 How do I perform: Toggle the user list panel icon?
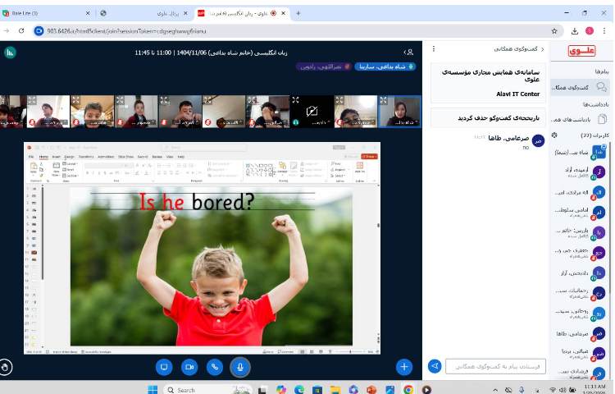coord(409,52)
